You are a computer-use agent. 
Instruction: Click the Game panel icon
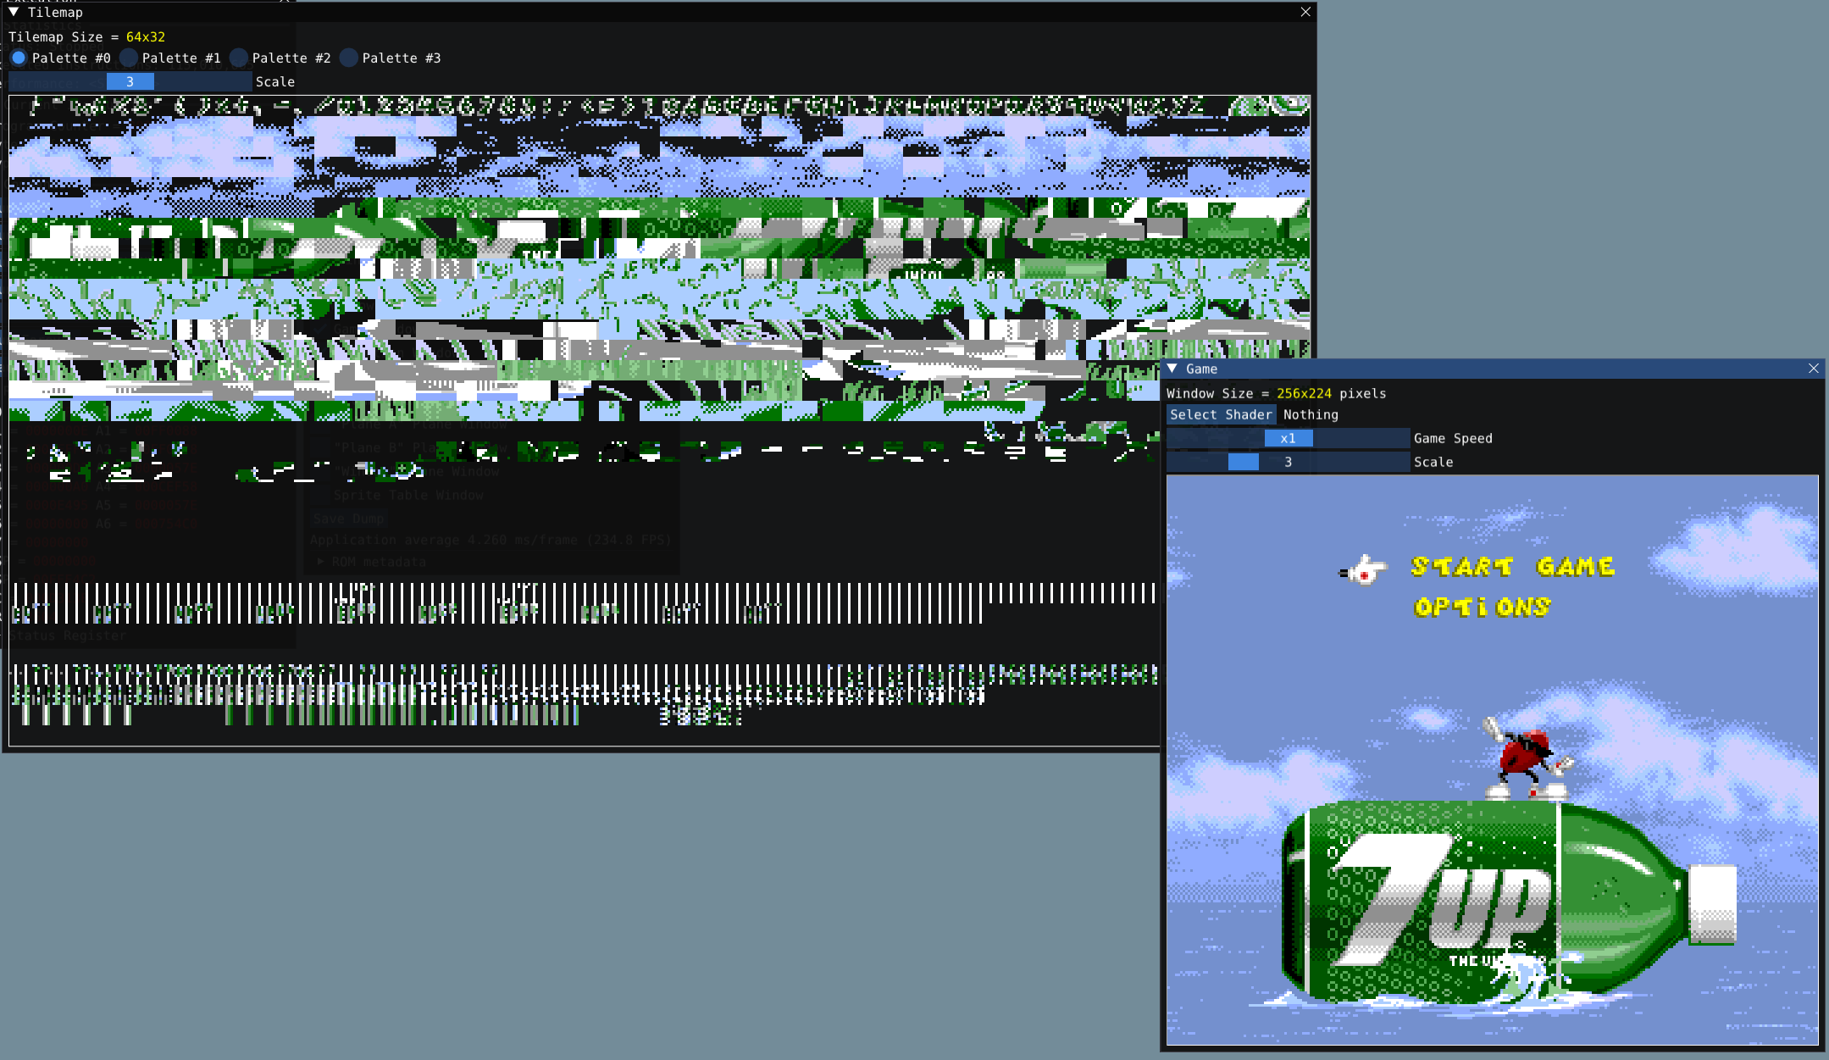pyautogui.click(x=1173, y=369)
